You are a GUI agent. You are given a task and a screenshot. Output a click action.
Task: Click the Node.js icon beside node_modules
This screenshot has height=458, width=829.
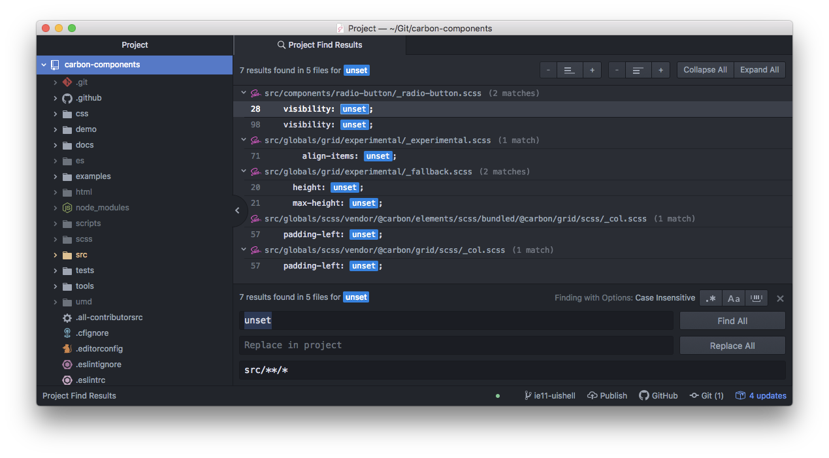(x=67, y=208)
